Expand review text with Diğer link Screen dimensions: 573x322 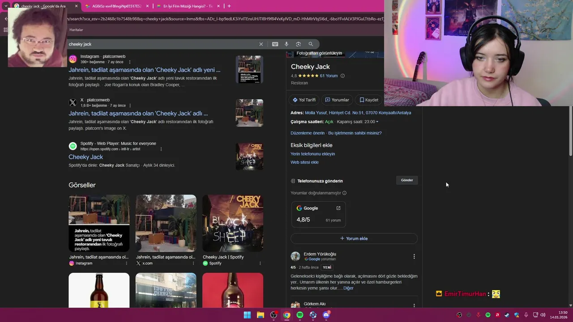(348, 288)
